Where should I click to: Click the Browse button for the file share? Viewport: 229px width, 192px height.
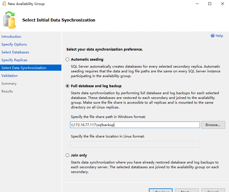click(x=213, y=125)
